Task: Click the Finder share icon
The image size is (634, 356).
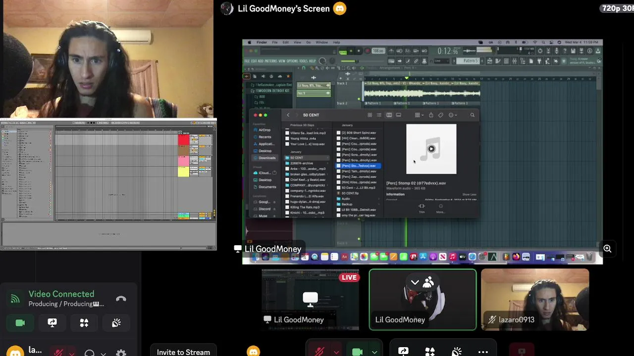Action: point(431,115)
